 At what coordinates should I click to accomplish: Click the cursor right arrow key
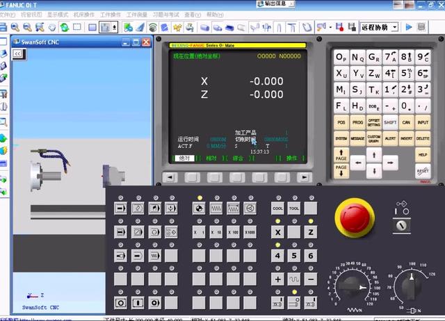(x=390, y=163)
